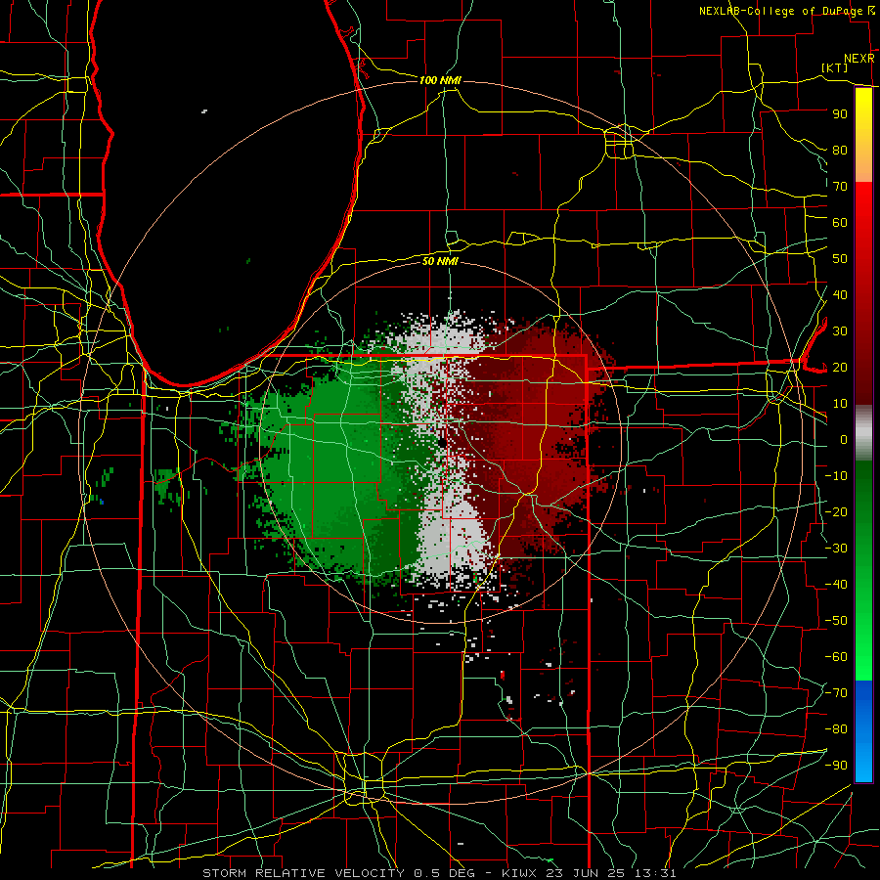Click the -40 value on the velocity scale
Viewport: 880px width, 880px height.
coord(836,585)
